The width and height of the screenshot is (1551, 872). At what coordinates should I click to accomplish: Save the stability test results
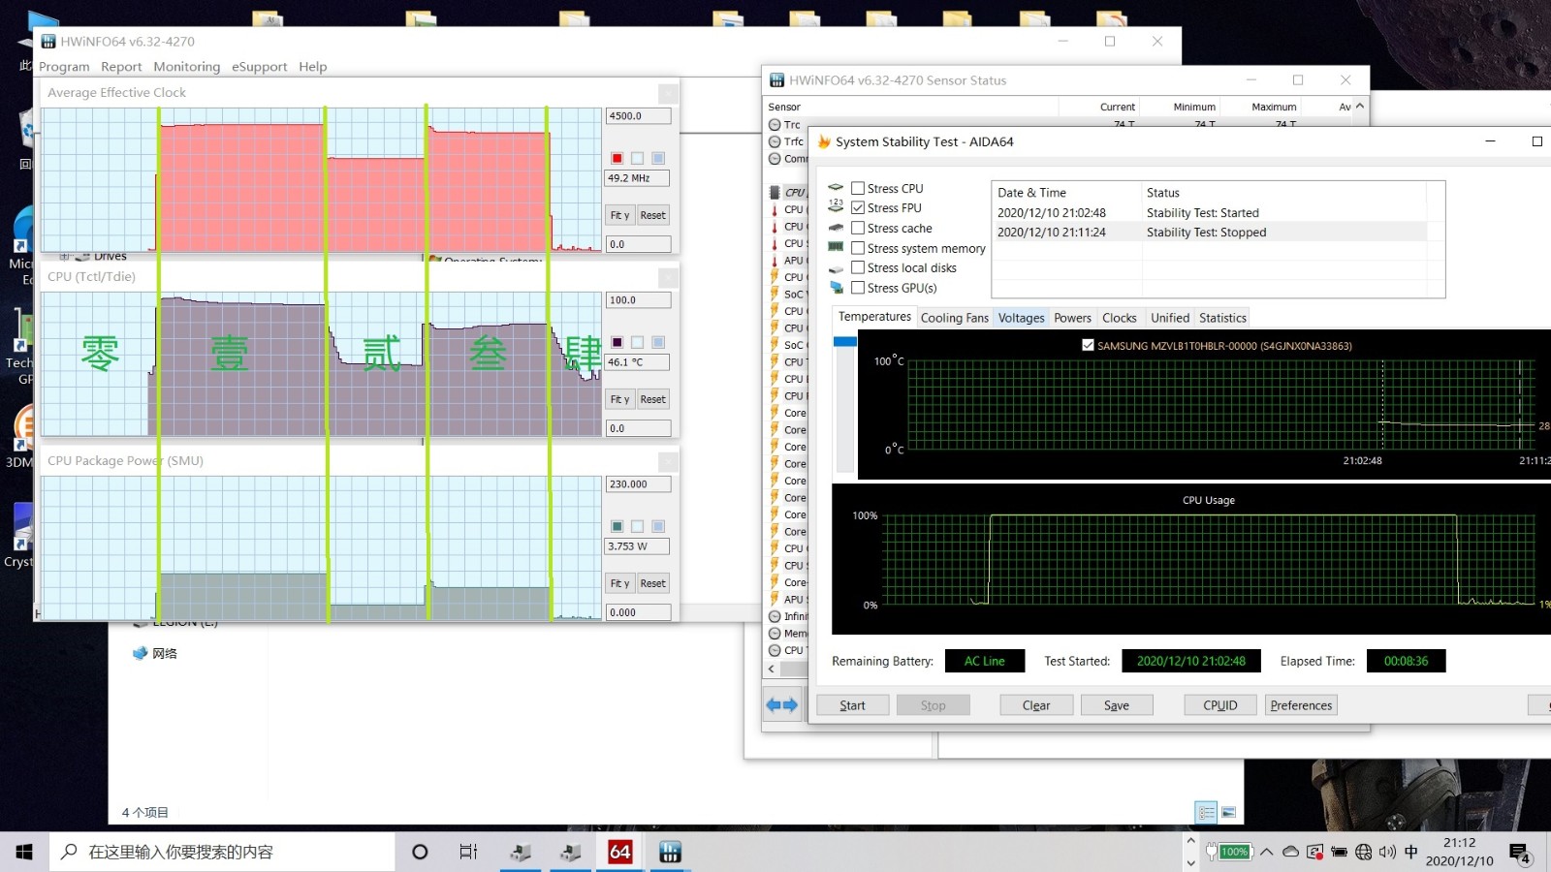pos(1117,705)
